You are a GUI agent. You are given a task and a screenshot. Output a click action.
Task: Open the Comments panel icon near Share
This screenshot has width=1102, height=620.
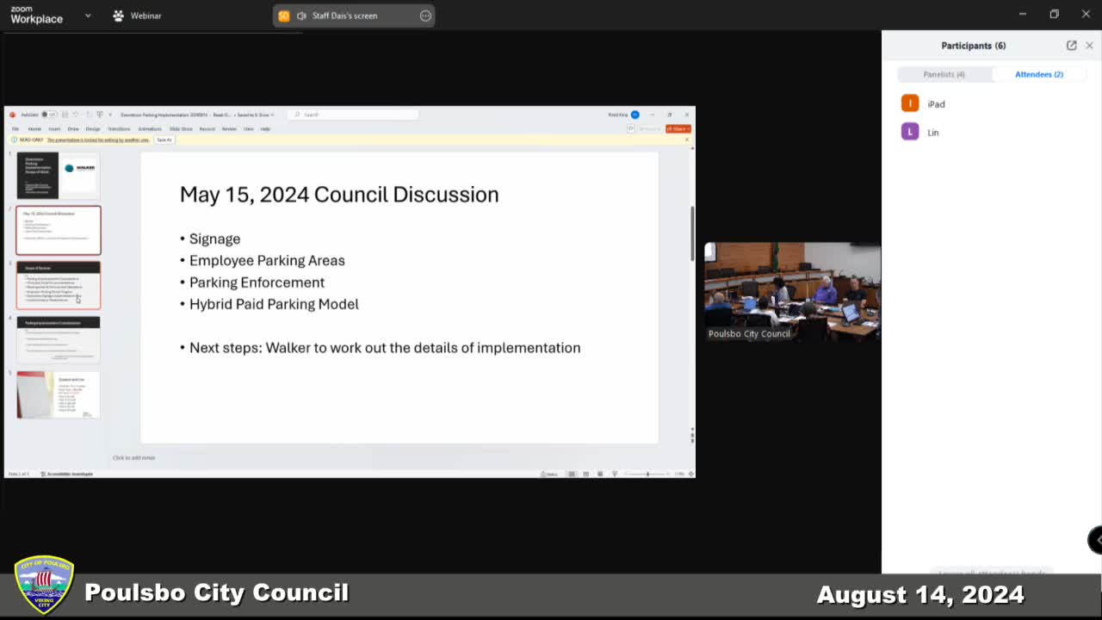[630, 128]
